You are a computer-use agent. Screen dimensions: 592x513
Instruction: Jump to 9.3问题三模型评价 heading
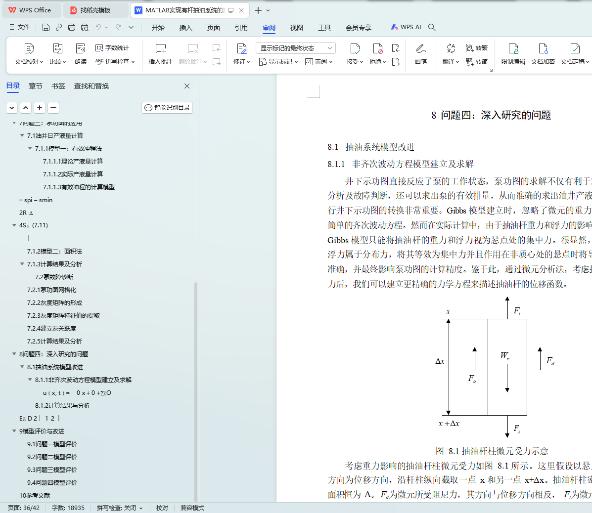pos(52,470)
